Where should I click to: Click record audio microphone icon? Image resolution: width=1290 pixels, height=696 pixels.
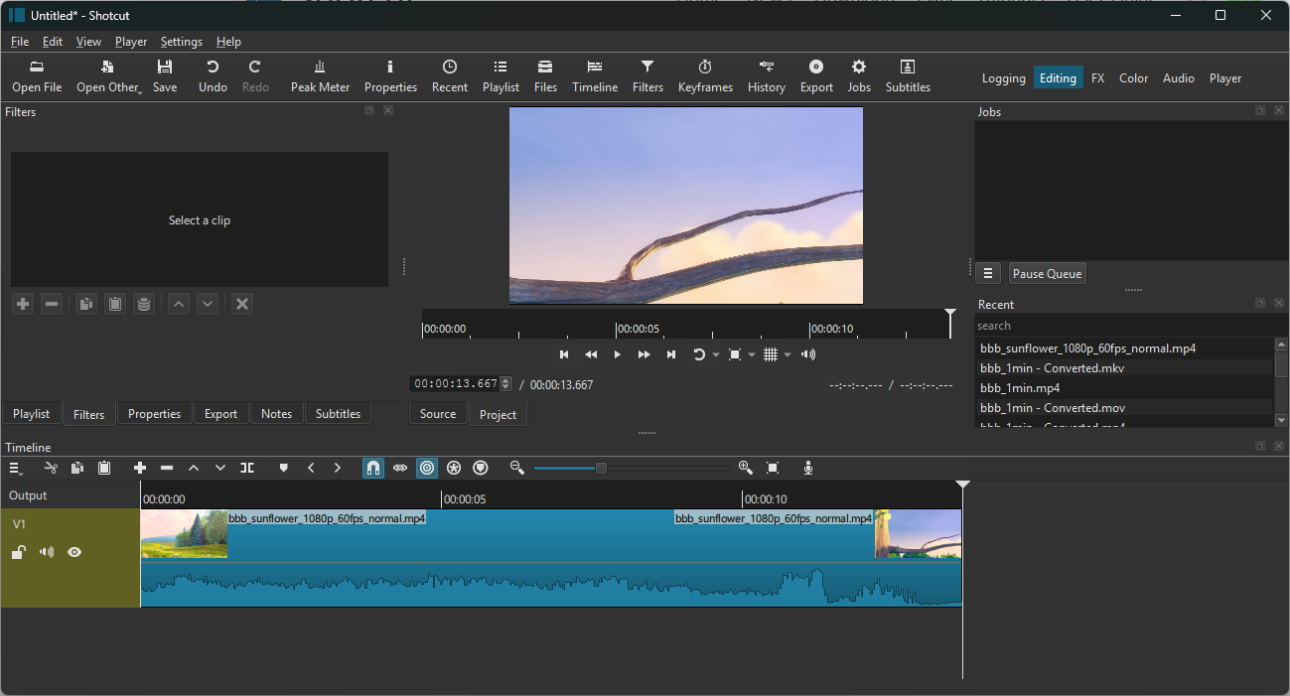808,468
